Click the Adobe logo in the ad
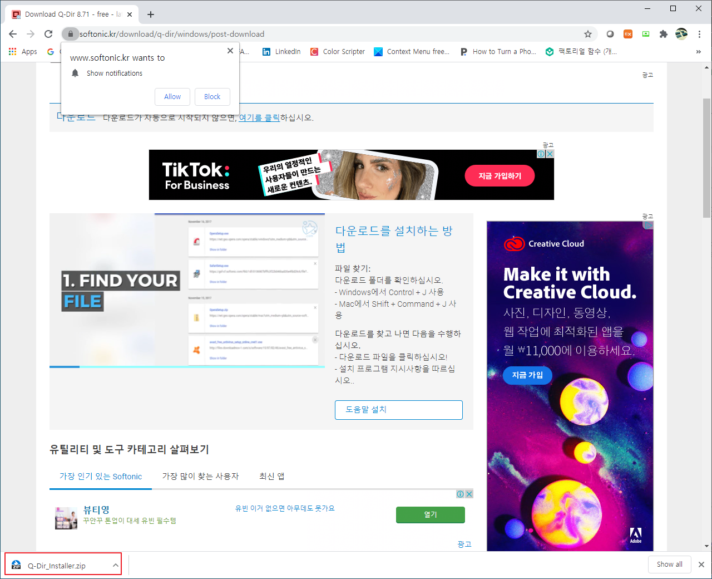The width and height of the screenshot is (712, 579). 636,535
